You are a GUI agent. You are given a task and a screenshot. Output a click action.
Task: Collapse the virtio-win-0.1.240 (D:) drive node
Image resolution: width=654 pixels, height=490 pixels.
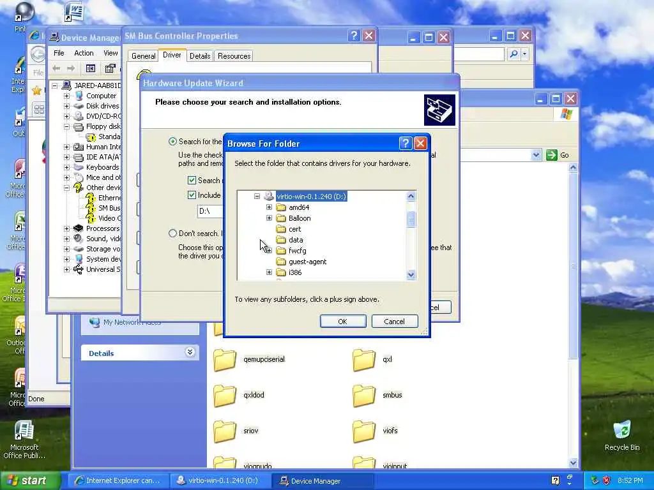click(257, 197)
